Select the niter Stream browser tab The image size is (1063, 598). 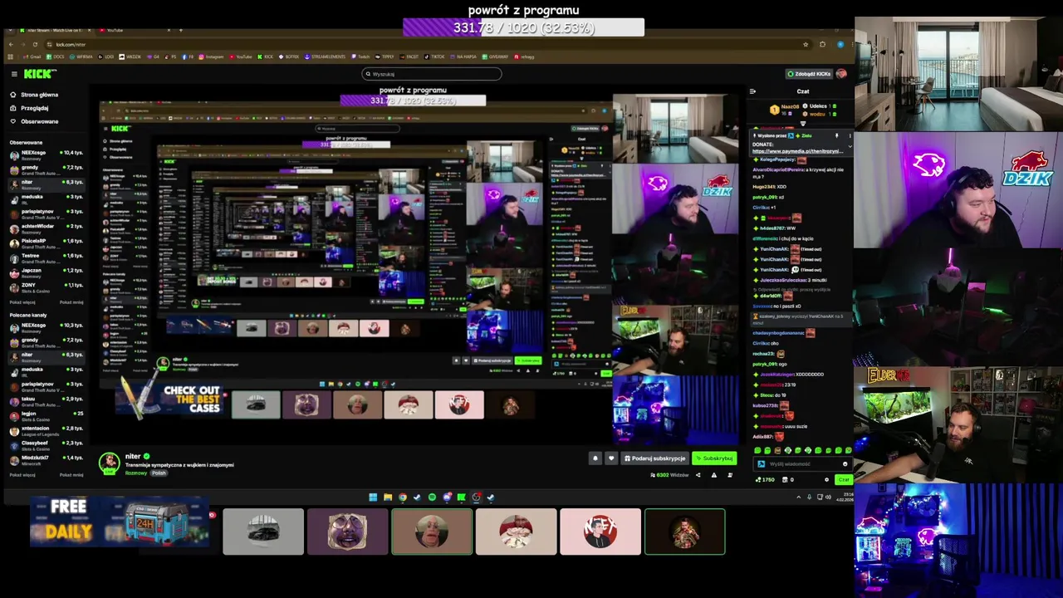pos(56,30)
